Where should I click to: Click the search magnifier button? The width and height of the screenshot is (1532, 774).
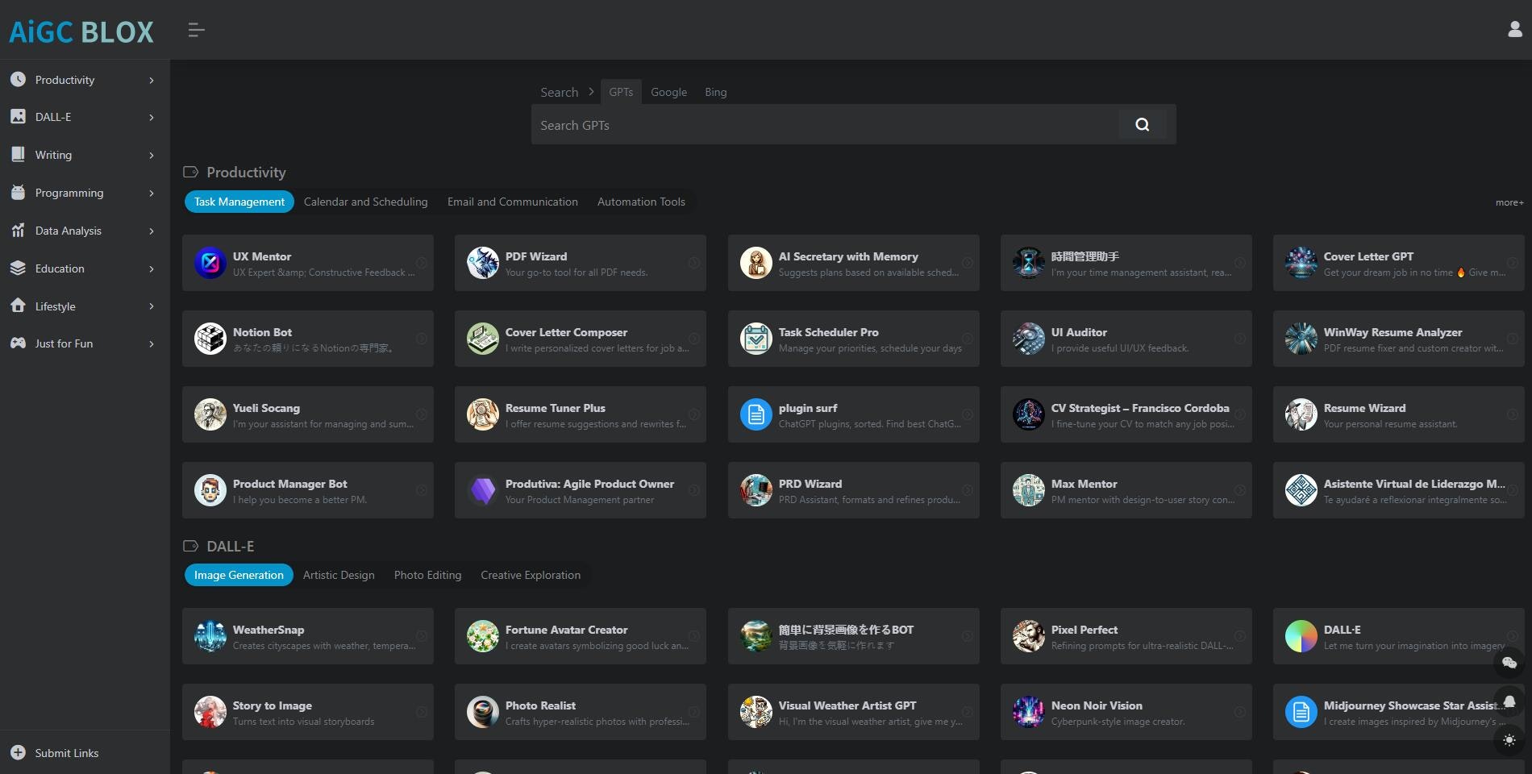(x=1142, y=125)
